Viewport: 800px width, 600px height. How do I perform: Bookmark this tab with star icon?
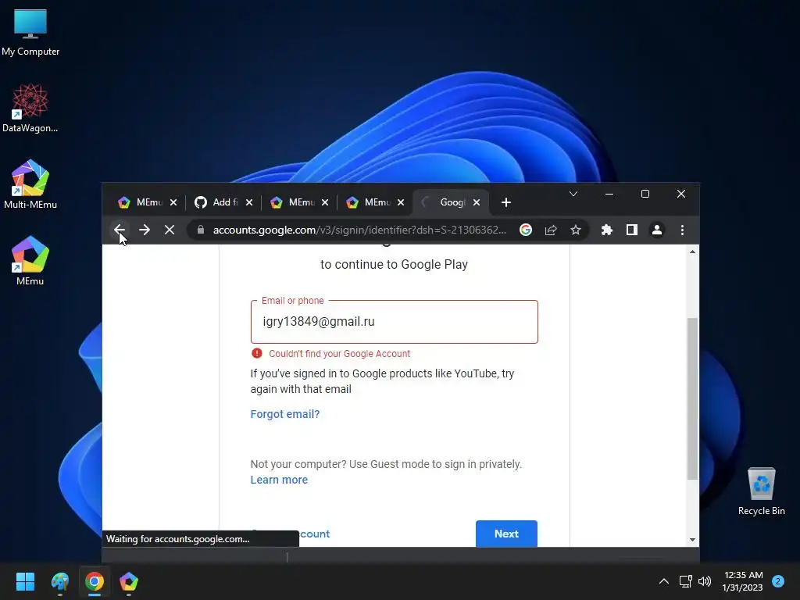point(576,230)
